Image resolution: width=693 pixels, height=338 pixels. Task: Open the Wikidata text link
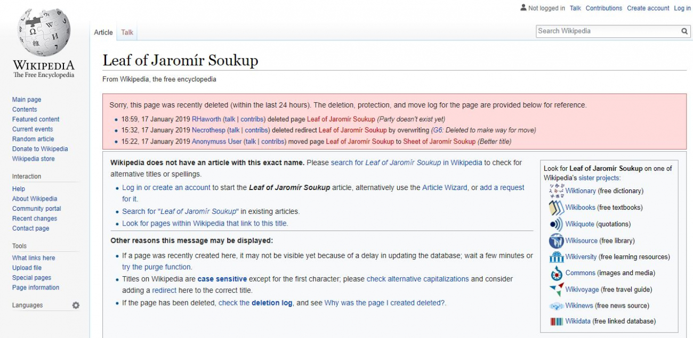pos(578,321)
